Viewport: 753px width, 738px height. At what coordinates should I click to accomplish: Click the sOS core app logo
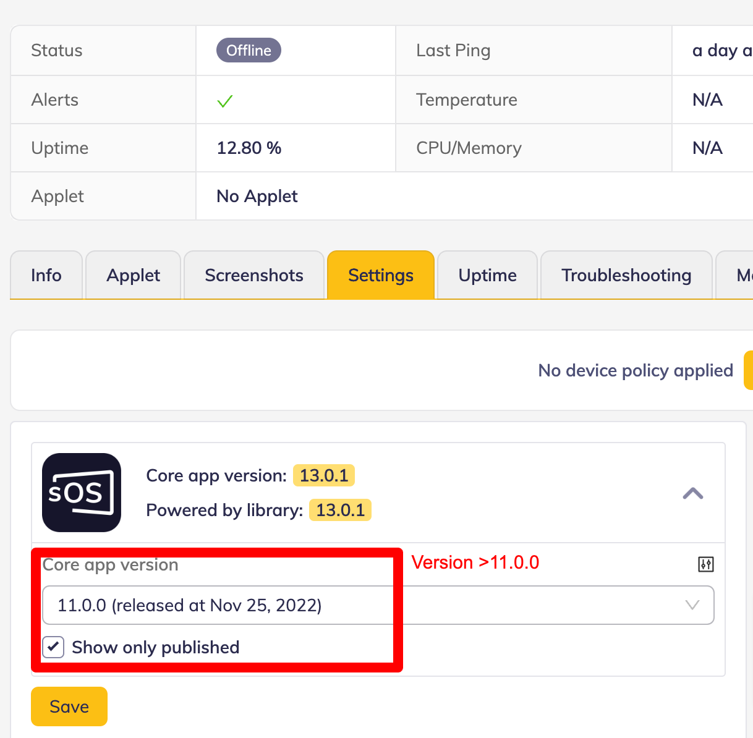click(82, 493)
